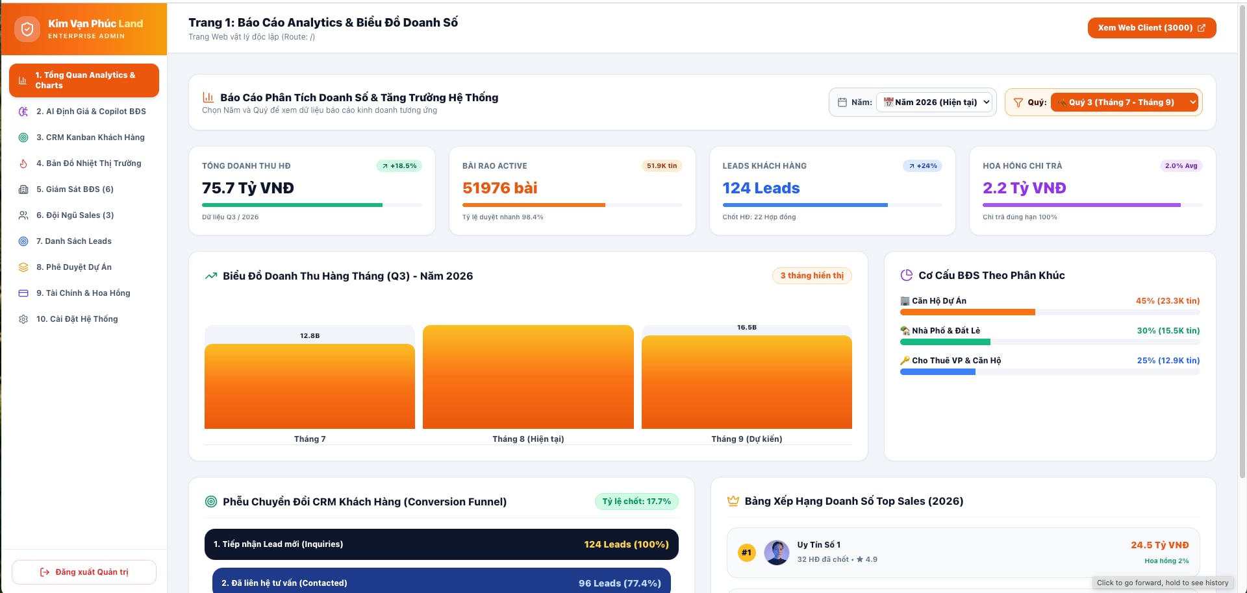Click the +24% leads badge
The height and width of the screenshot is (593, 1247).
923,166
